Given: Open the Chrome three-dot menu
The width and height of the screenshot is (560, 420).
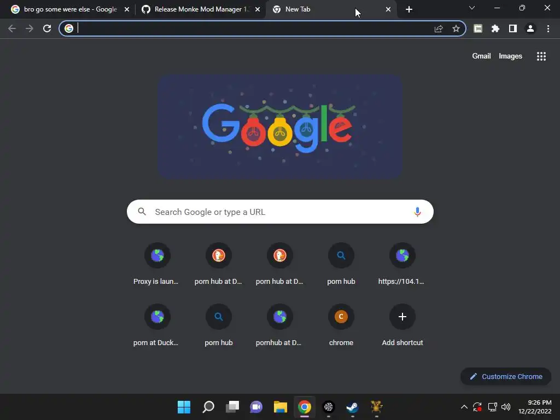Looking at the screenshot, I should click(x=548, y=28).
